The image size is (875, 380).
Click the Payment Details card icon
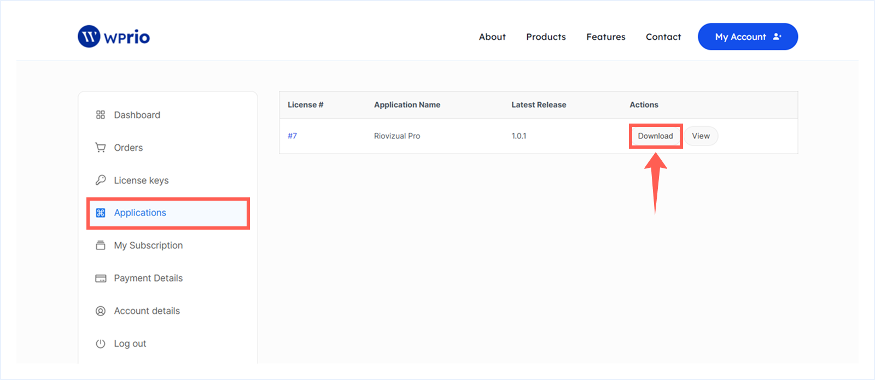(101, 278)
